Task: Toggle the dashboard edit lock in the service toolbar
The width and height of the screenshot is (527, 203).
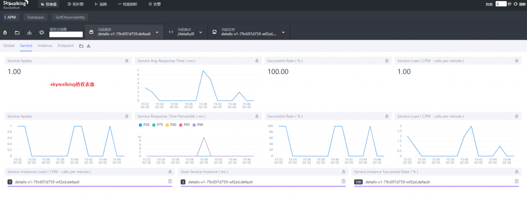Action: 5,32
